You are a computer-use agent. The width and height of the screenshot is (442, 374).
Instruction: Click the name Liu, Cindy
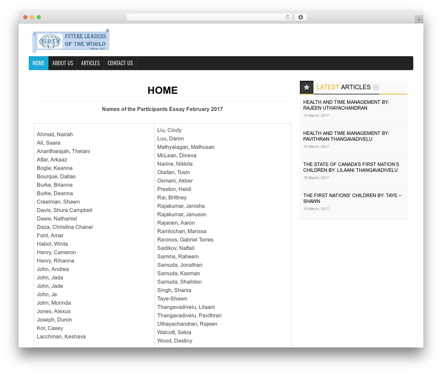pyautogui.click(x=169, y=130)
